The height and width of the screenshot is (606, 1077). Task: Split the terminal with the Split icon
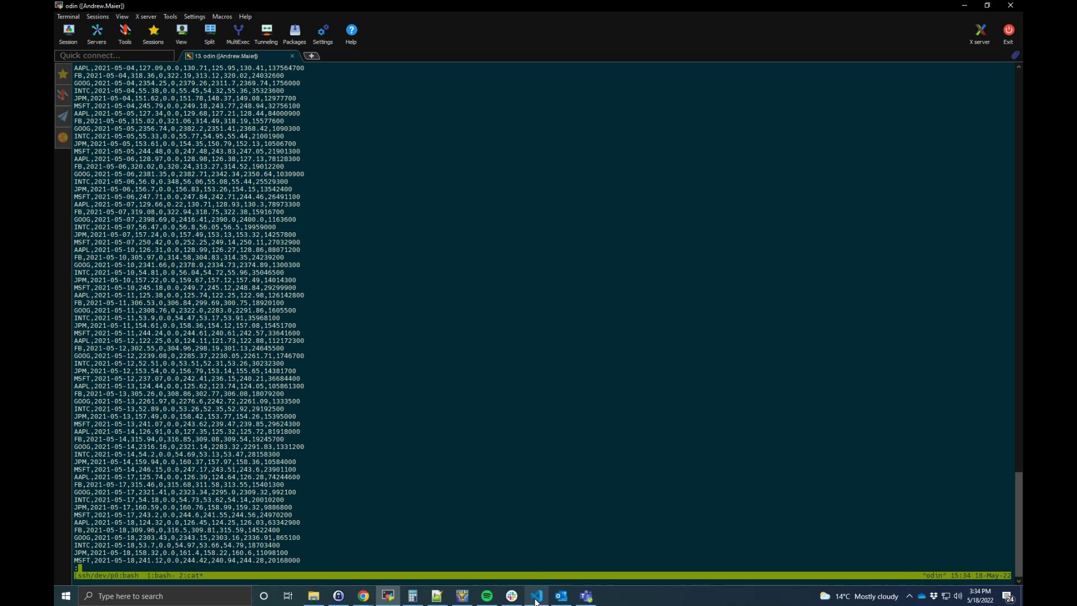[210, 34]
